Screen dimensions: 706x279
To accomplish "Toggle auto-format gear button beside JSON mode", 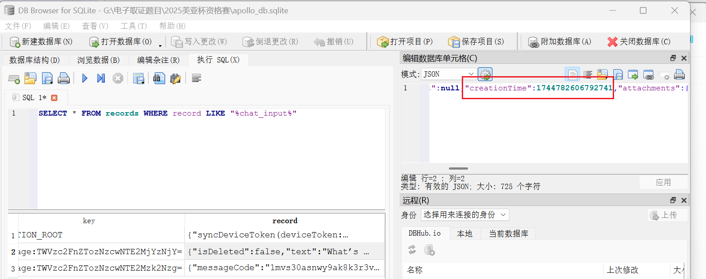I will point(485,74).
